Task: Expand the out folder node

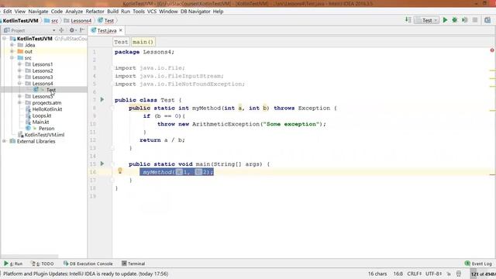Action: [12, 51]
